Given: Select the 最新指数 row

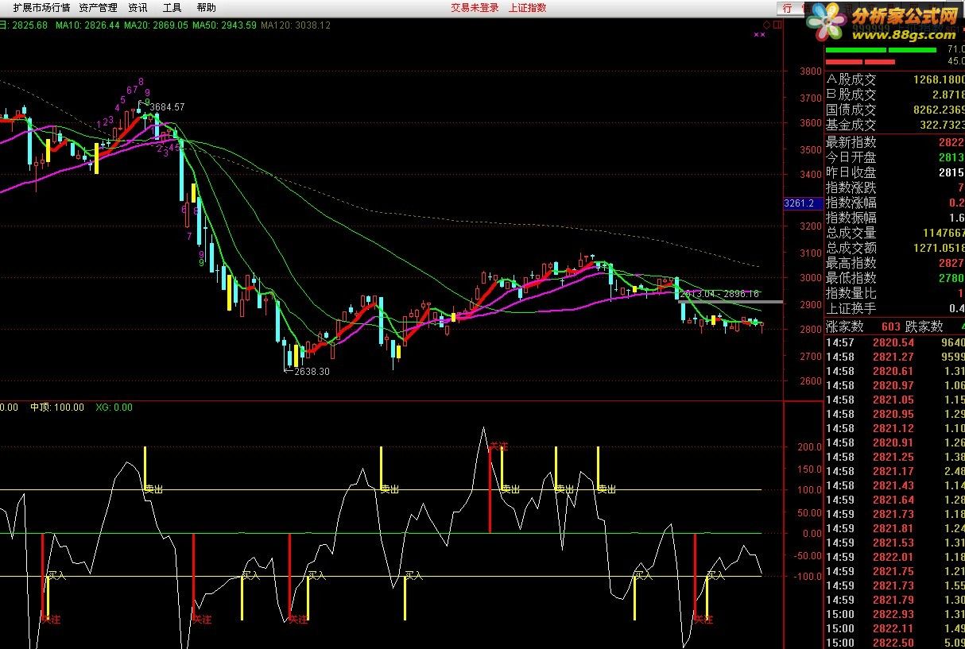Looking at the screenshot, I should 894,142.
